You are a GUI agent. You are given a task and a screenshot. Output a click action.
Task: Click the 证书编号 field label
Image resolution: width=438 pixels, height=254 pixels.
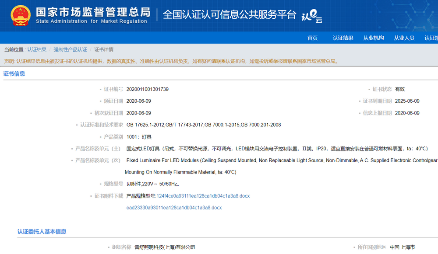(x=113, y=89)
